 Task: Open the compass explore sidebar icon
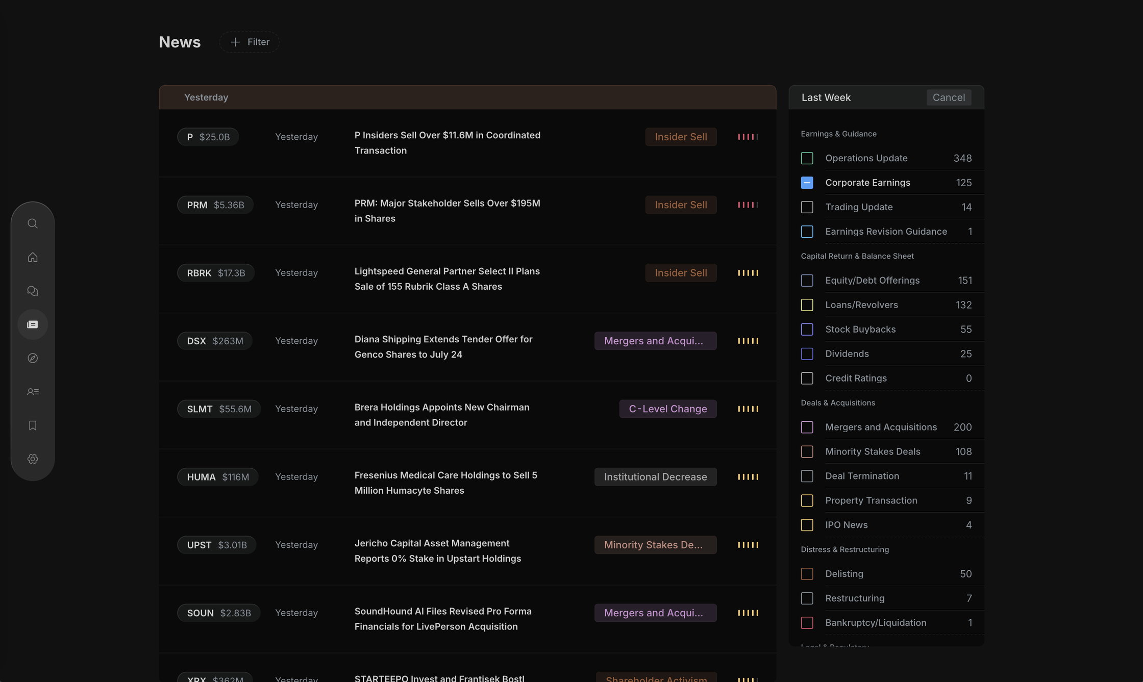(33, 359)
